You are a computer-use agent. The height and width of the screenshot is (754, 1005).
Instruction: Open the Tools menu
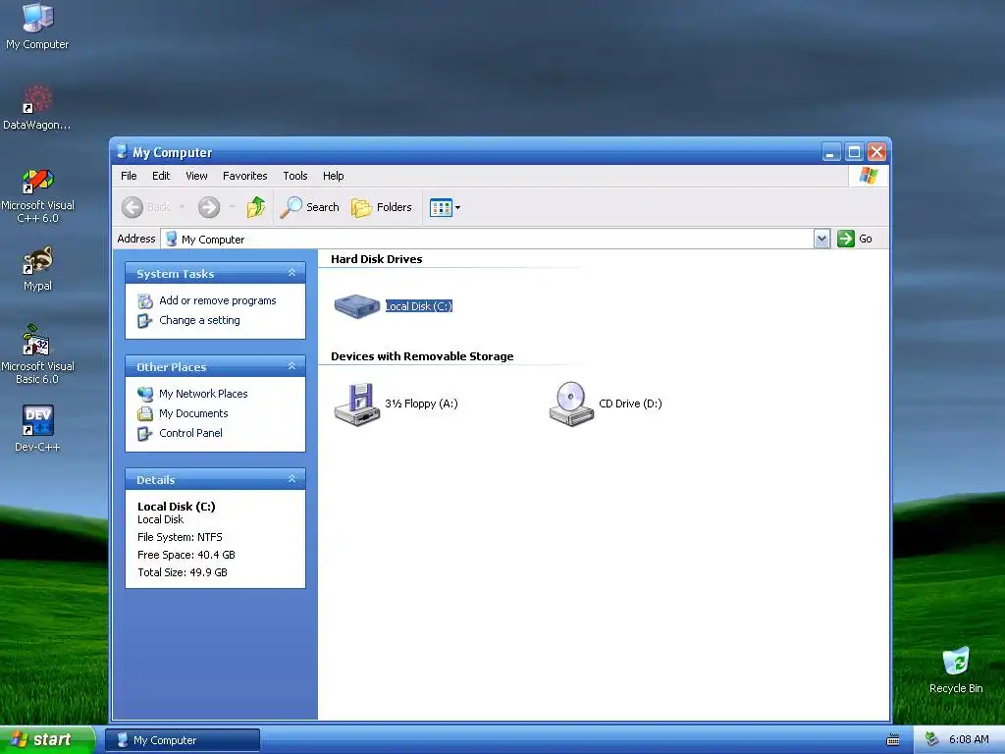tap(295, 176)
